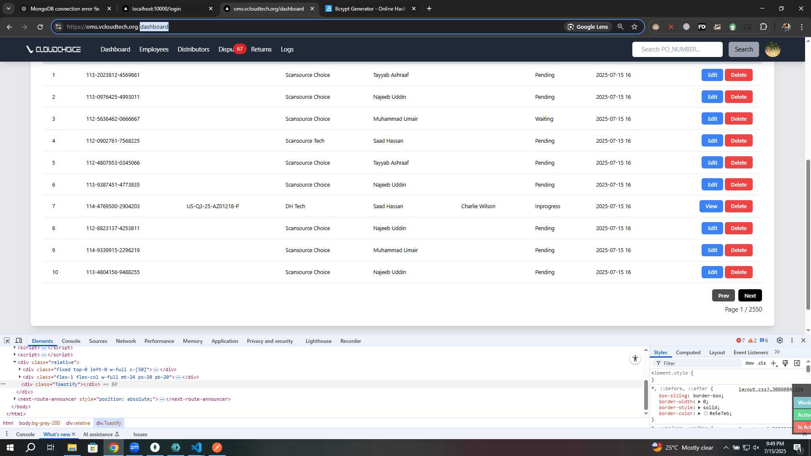Click View for order 114-4769500-2904203
Screen dimensions: 811x456
click(x=711, y=206)
